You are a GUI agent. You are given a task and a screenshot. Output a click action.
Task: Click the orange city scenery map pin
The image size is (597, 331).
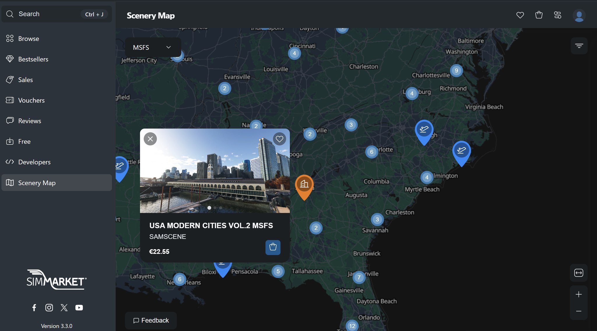pyautogui.click(x=304, y=185)
